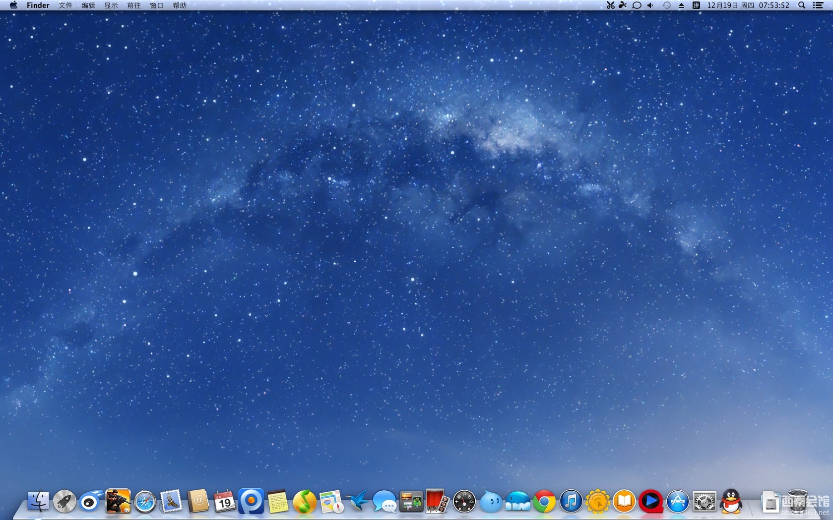Click the date and time clock
Viewport: 833px width, 520px height.
[748, 5]
